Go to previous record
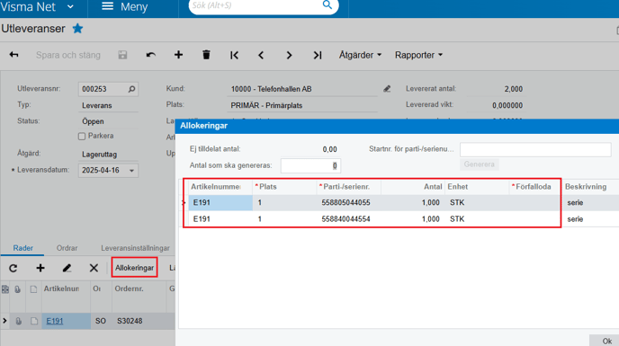Screen dimensions: 619x346 [261, 55]
